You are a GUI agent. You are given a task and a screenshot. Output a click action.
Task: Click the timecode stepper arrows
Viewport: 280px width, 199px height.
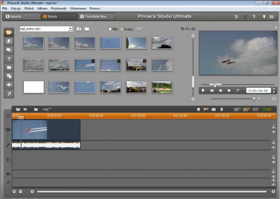tap(274, 90)
